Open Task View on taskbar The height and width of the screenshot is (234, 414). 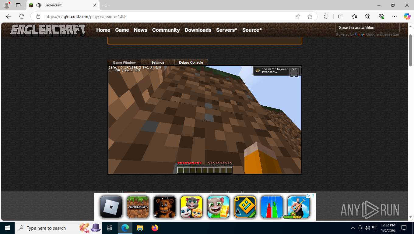point(110,228)
